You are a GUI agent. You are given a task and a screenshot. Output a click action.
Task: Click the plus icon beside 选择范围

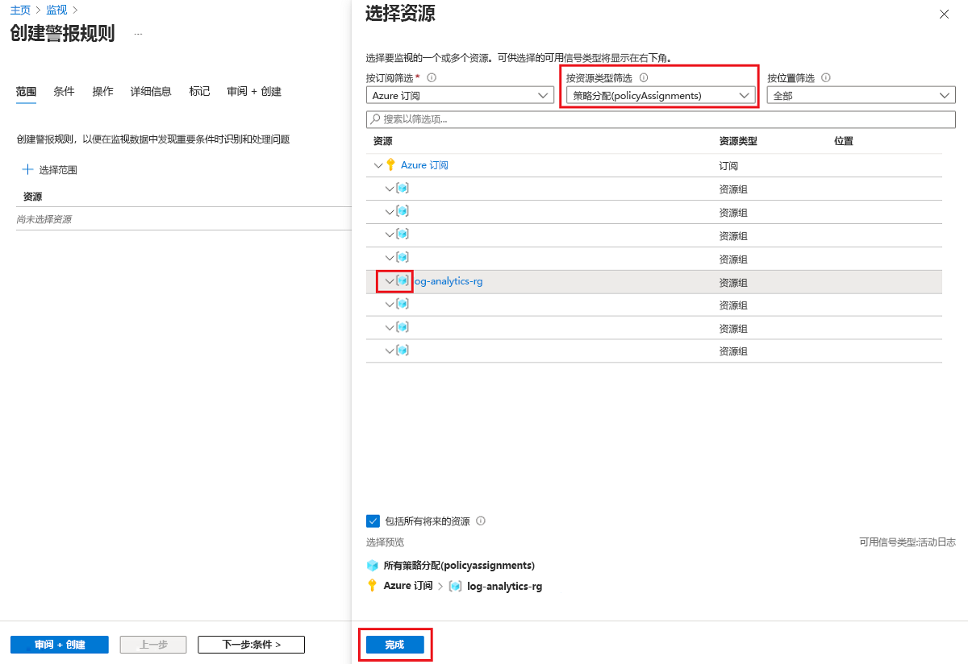coord(27,170)
